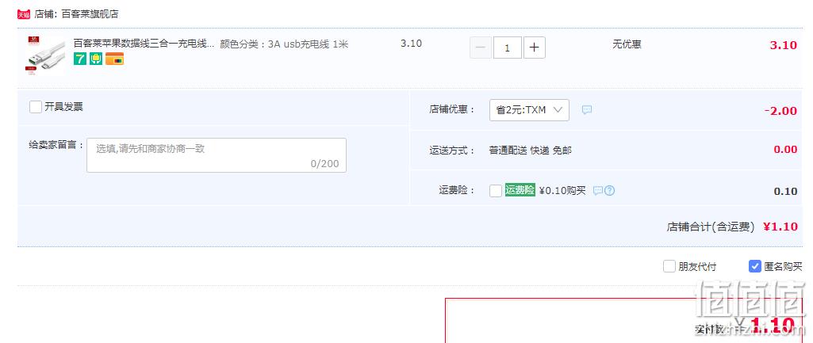Decrease quantity with the minus button
This screenshot has width=813, height=343.
480,48
